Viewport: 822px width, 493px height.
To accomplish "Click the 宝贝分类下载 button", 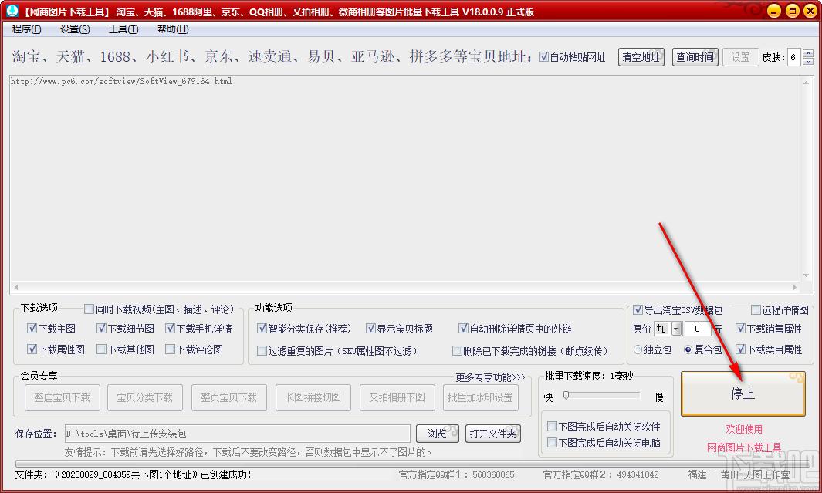I will 144,397.
